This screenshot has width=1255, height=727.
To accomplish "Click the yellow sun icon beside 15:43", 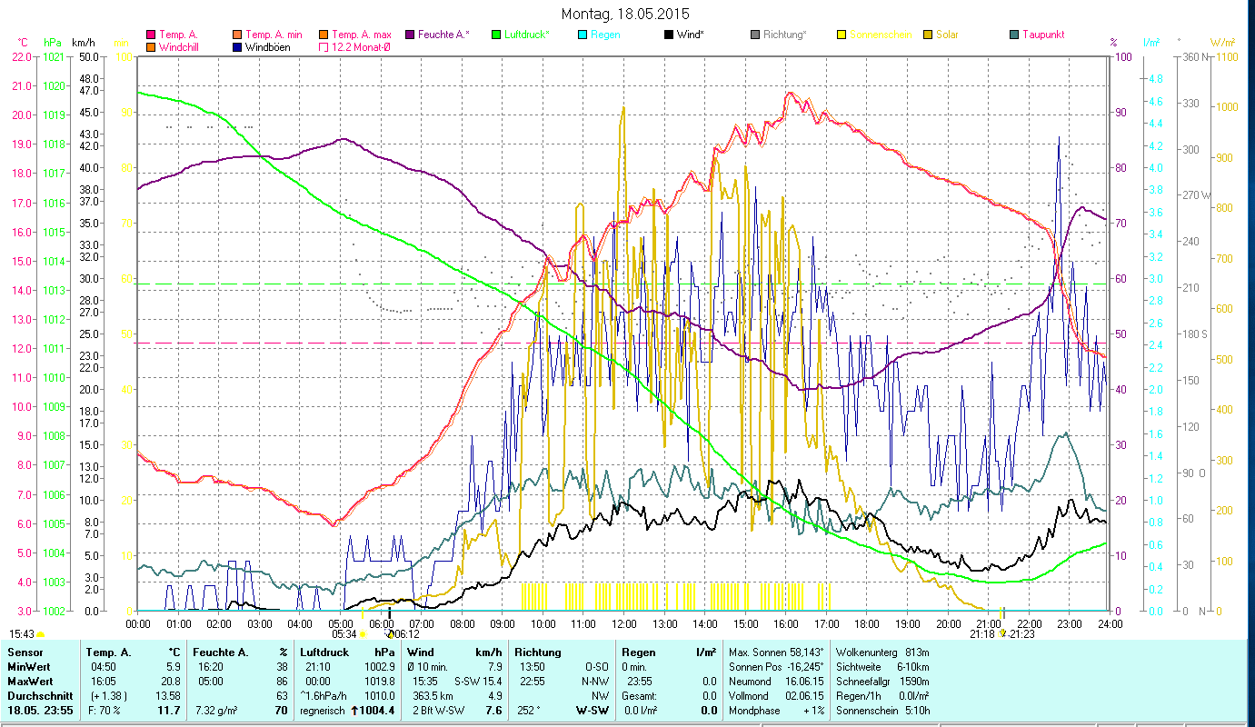I will (41, 634).
